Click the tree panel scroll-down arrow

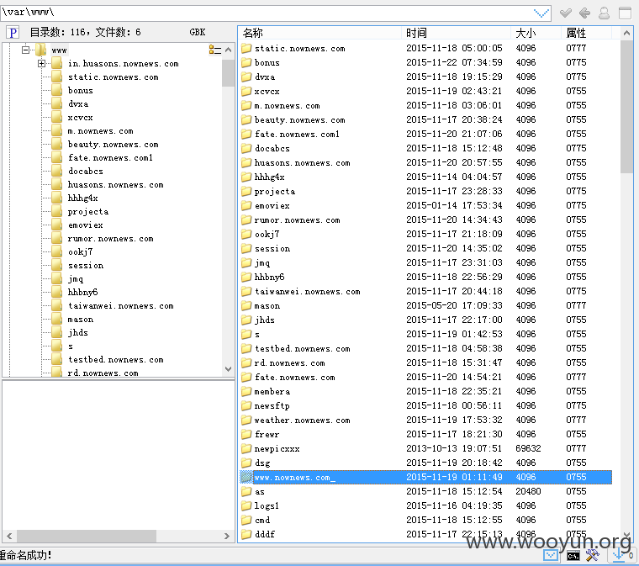tap(228, 369)
